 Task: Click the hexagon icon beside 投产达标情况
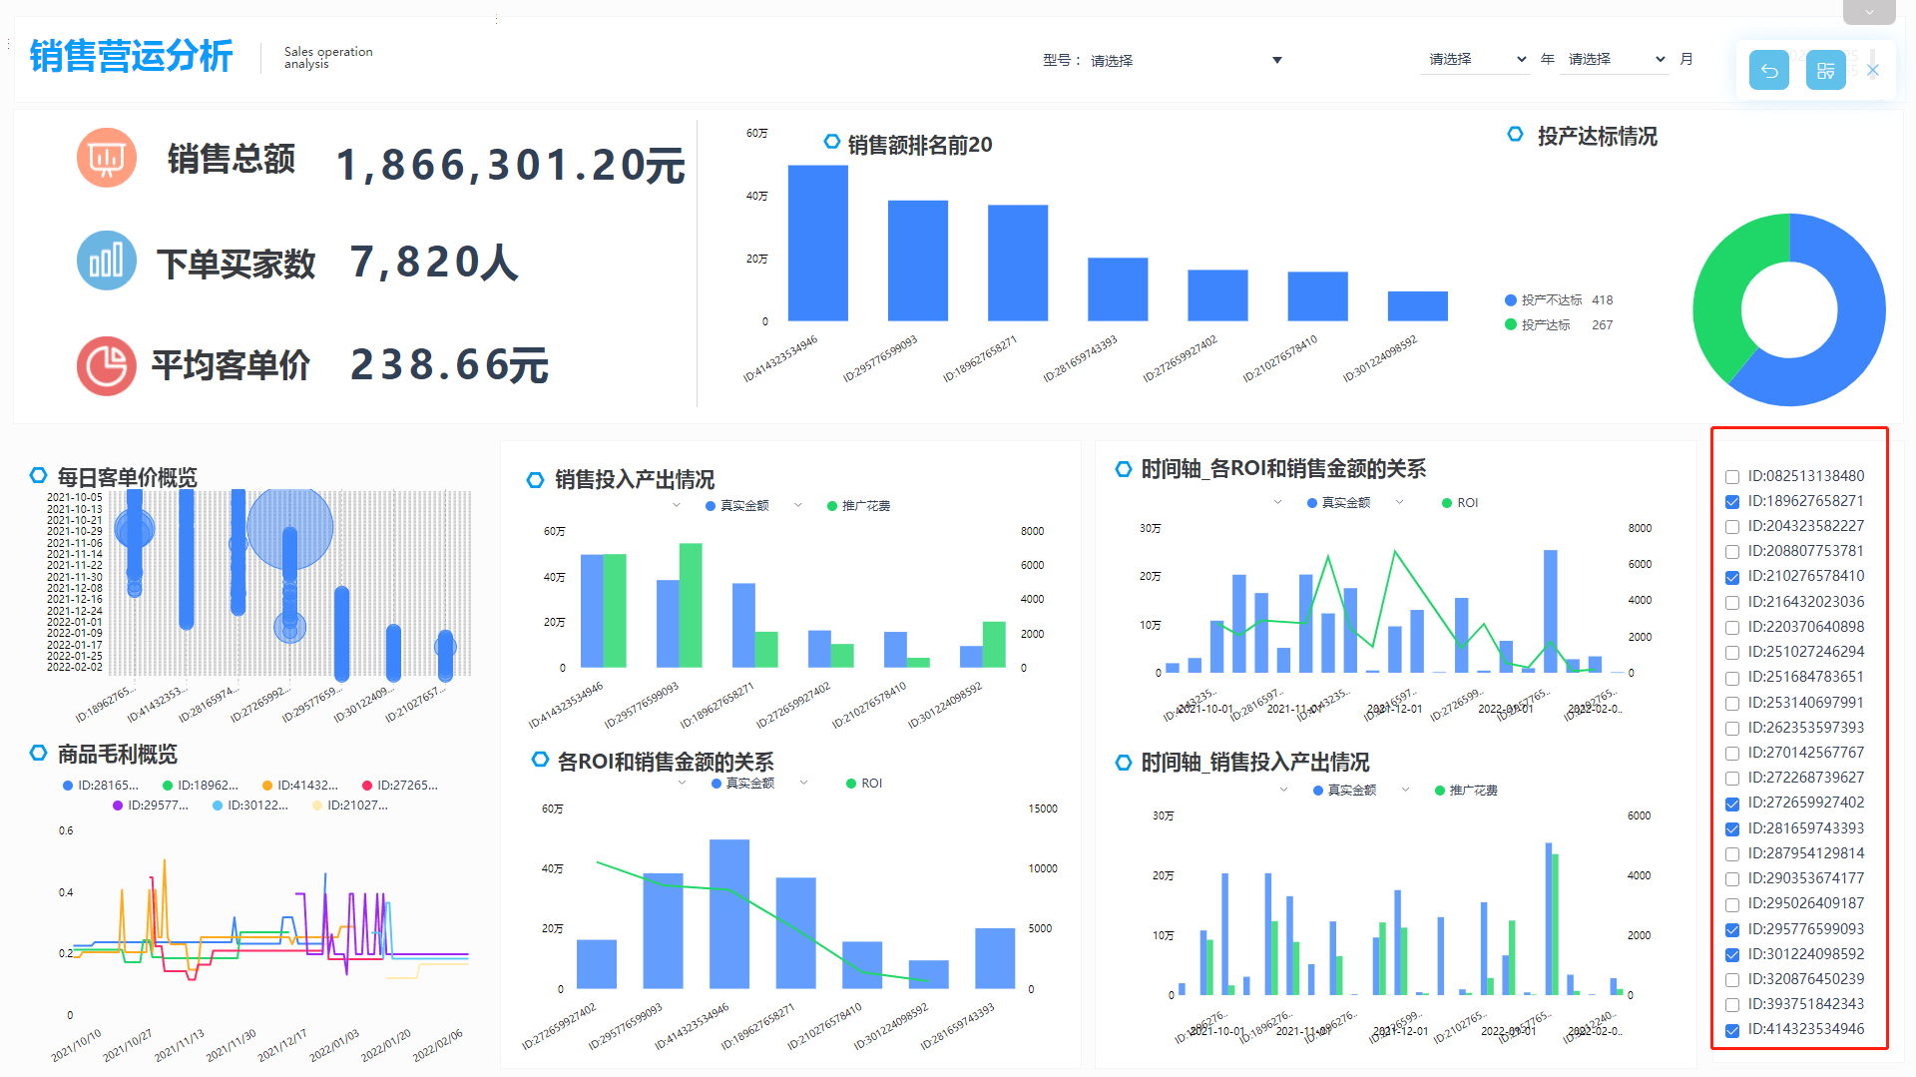1515,134
